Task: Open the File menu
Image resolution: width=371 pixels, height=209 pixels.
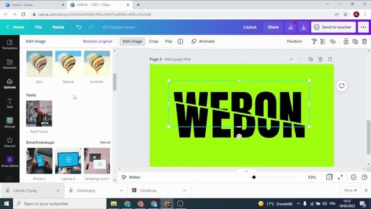Action: (38, 27)
